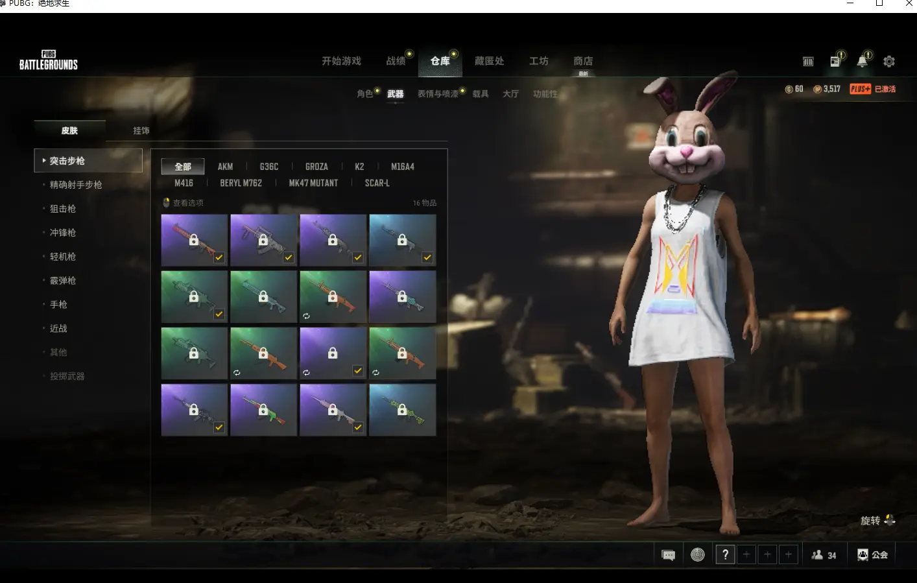917x583 pixels.
Task: Open the 载具 sub-tab
Action: coord(481,94)
